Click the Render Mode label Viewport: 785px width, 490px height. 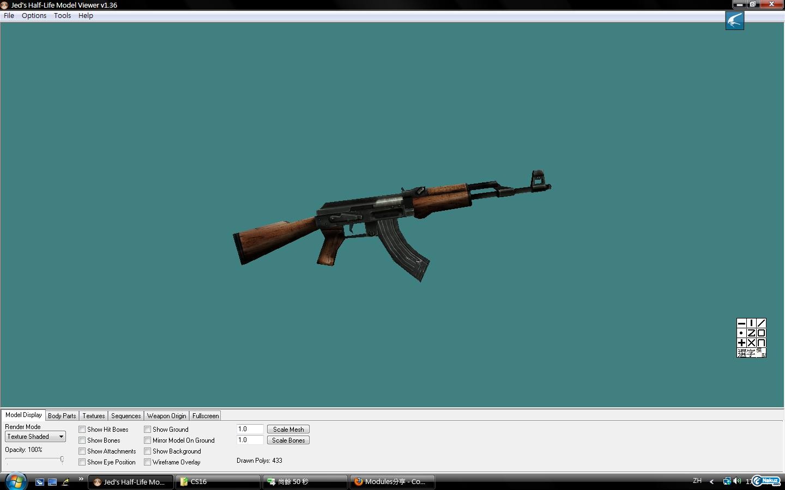[23, 427]
